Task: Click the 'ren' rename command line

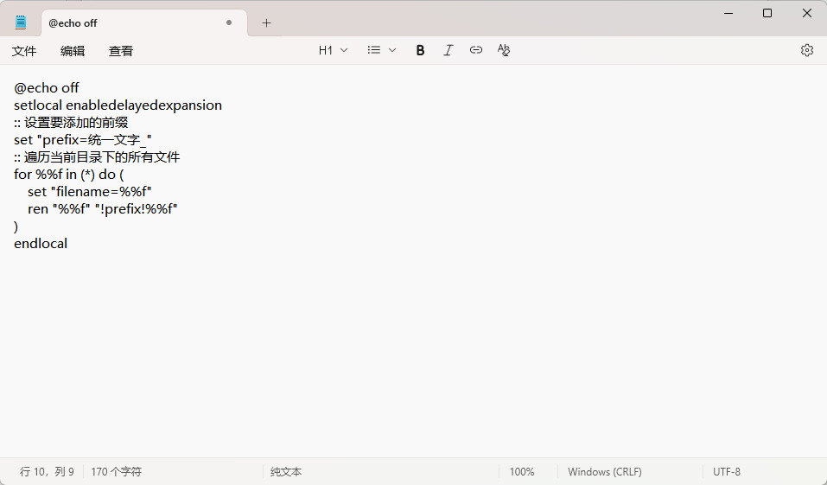Action: tap(102, 209)
